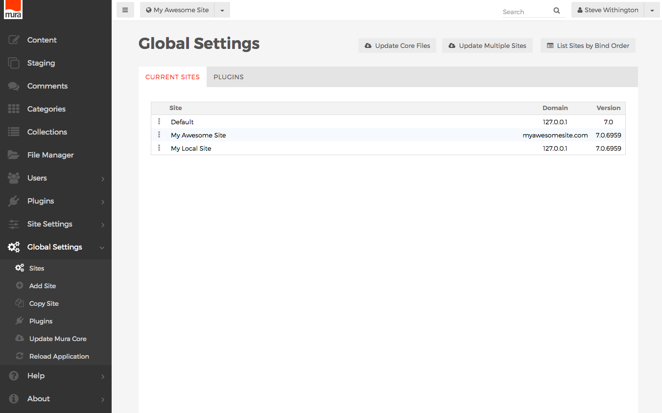Click the Mura logo icon
The width and height of the screenshot is (662, 413).
[x=13, y=10]
